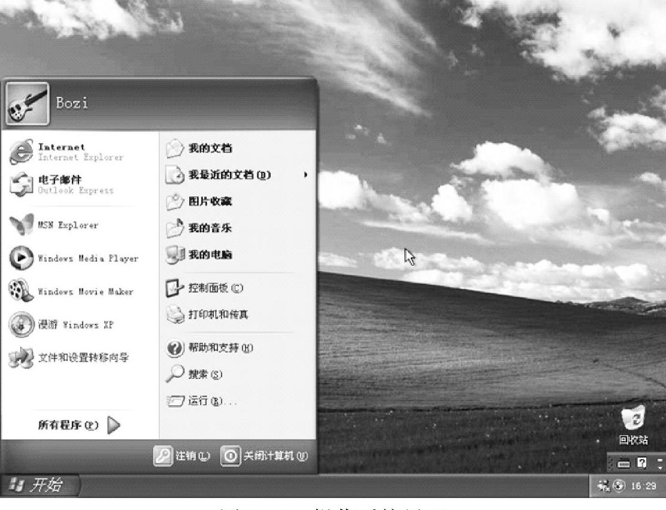666x510 pixels.
Task: Open 帮助和支持 question mark icon
Action: pos(174,348)
